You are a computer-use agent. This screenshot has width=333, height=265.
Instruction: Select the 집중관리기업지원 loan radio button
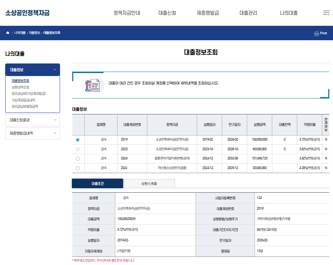(x=77, y=159)
